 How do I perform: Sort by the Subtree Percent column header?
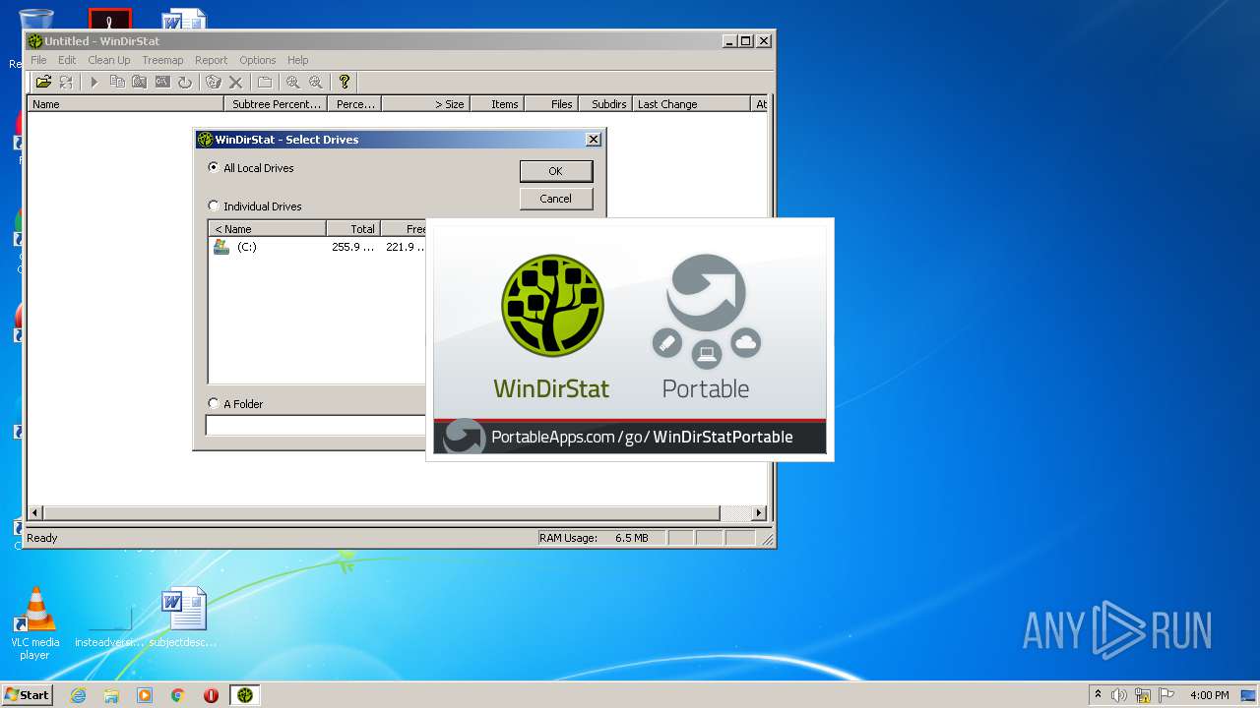pyautogui.click(x=277, y=103)
